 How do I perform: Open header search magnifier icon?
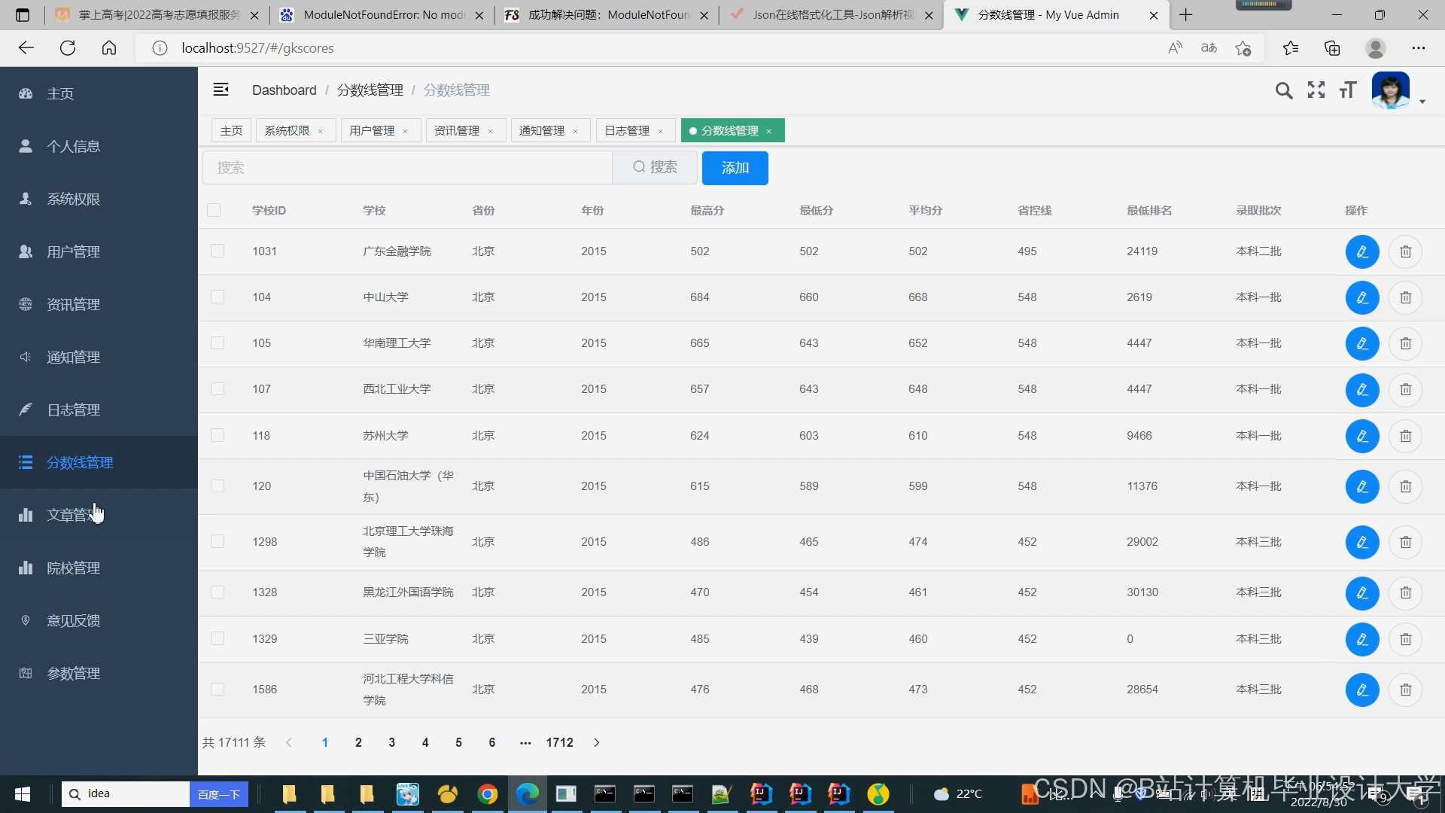pyautogui.click(x=1284, y=90)
